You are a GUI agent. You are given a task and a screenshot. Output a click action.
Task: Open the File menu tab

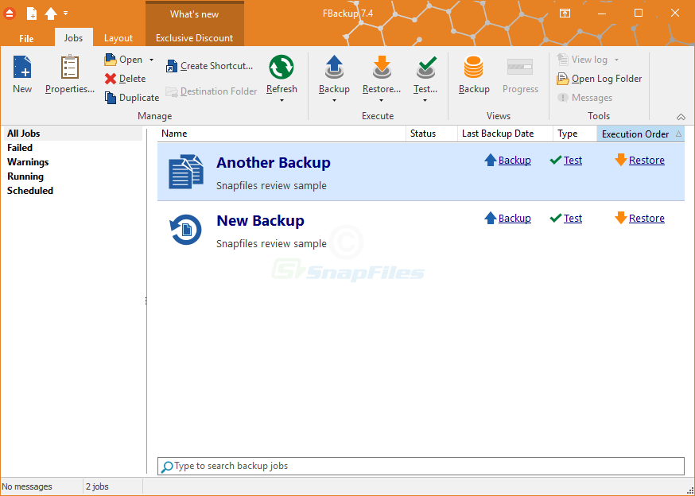point(26,38)
